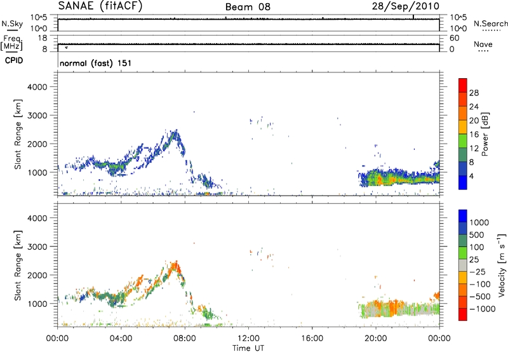Click the 20:00 time axis label
Image resolution: width=508 pixels, height=352 pixels.
click(x=376, y=339)
